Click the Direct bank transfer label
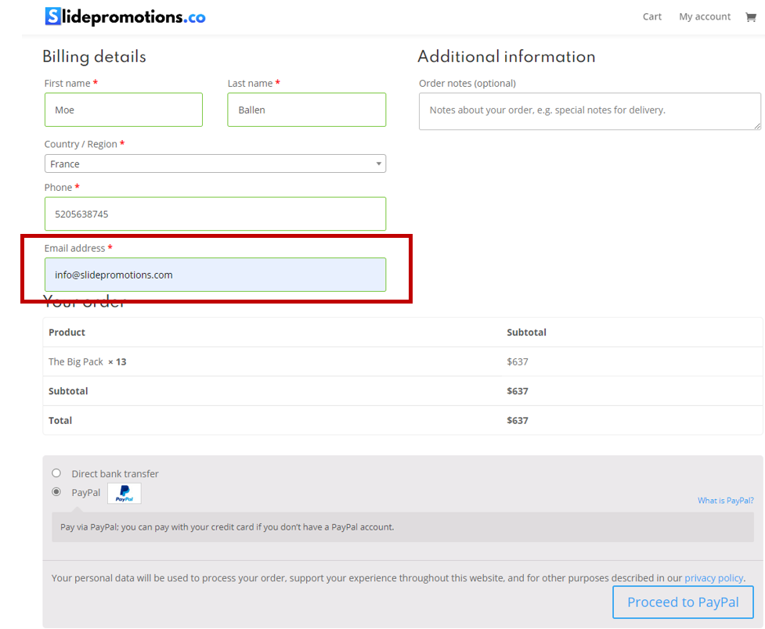Image resolution: width=765 pixels, height=629 pixels. point(115,474)
